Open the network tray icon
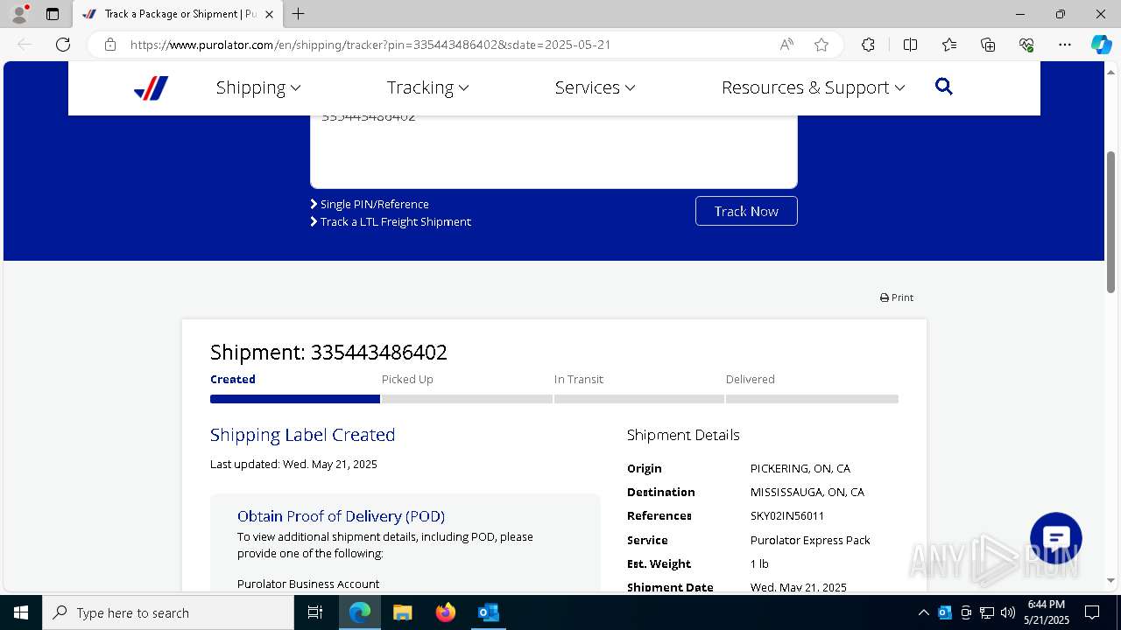1121x630 pixels. (x=987, y=612)
